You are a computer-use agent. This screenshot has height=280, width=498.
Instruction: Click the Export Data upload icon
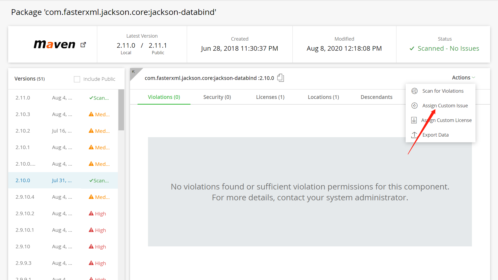[414, 135]
